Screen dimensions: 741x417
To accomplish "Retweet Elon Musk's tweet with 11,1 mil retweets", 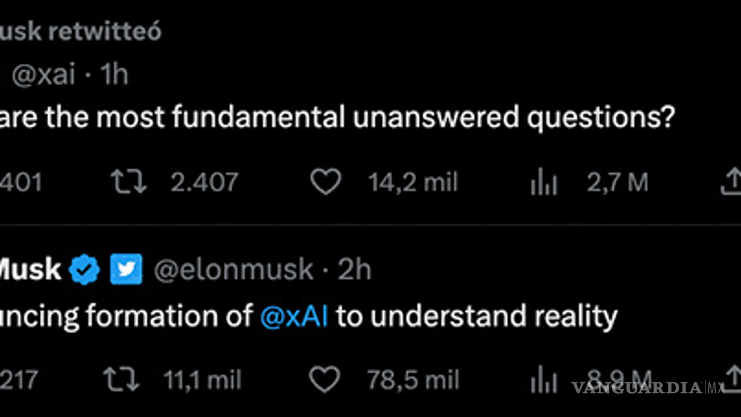I will coord(122,380).
